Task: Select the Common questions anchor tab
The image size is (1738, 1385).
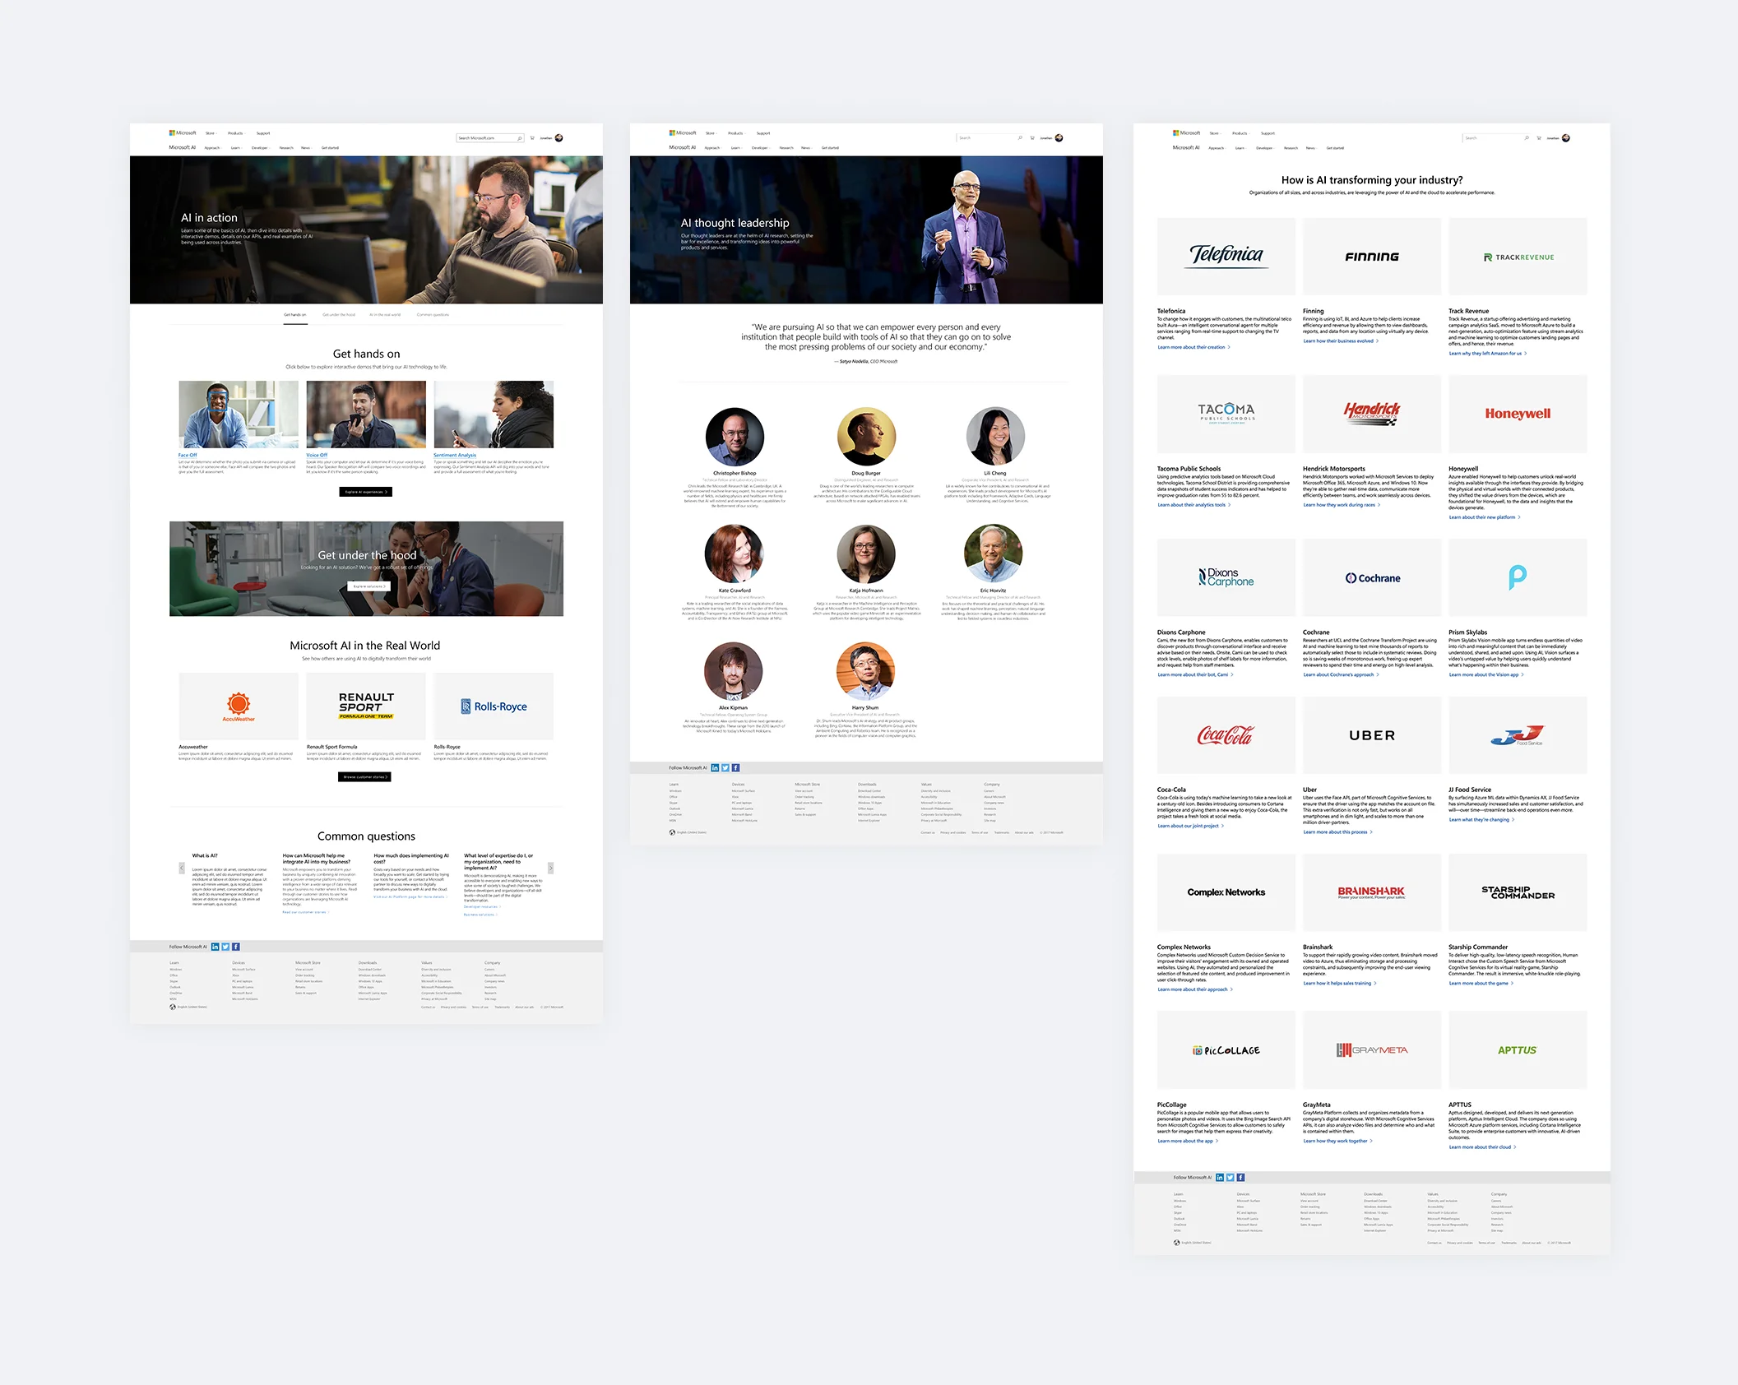Action: pos(433,315)
